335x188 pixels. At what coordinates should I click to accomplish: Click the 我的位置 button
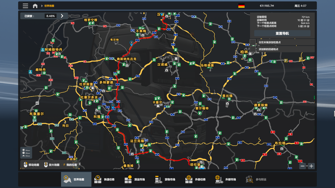point(70,165)
